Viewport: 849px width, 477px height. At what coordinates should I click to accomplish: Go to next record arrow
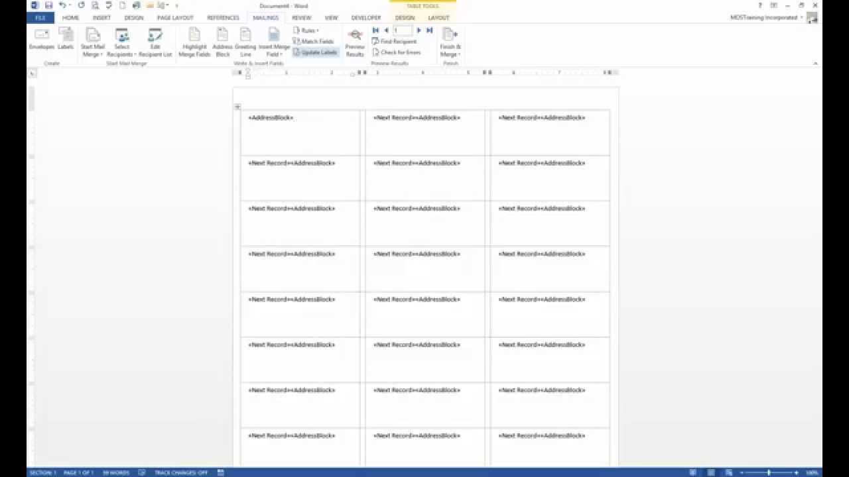tap(419, 30)
